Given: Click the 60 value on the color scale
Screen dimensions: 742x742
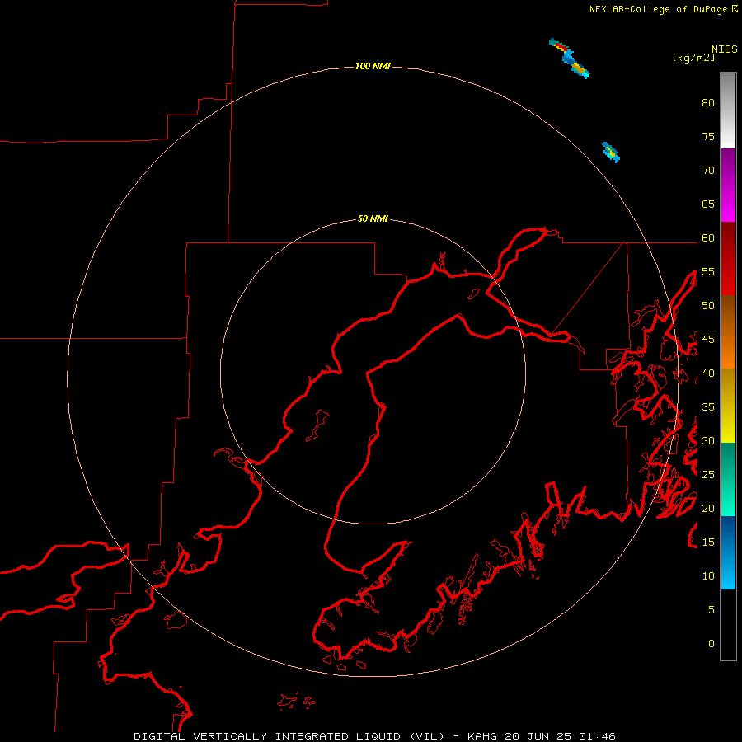Looking at the screenshot, I should (x=708, y=238).
